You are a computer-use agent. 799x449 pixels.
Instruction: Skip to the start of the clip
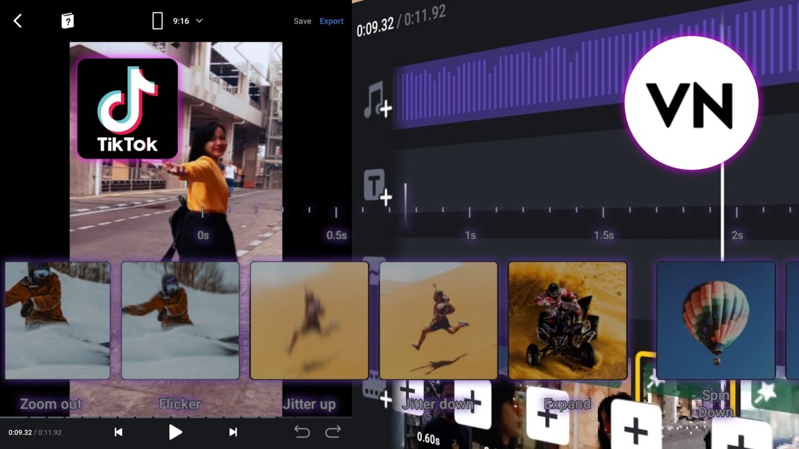(119, 432)
